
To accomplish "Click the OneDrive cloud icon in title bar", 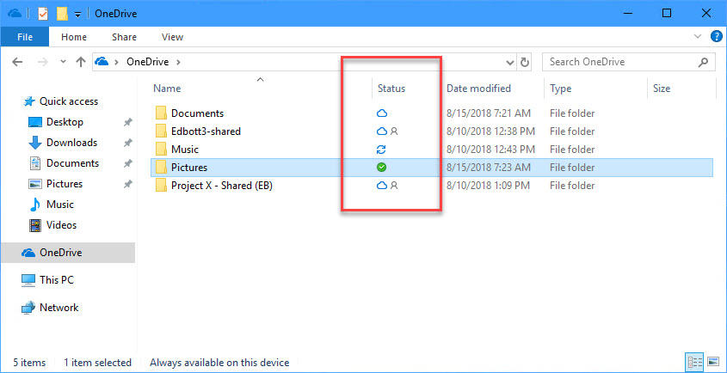I will pyautogui.click(x=15, y=14).
